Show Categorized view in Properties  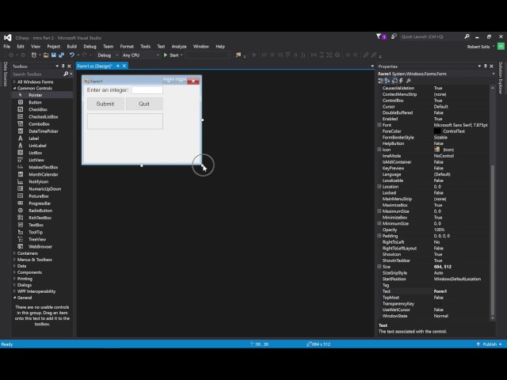pos(380,81)
